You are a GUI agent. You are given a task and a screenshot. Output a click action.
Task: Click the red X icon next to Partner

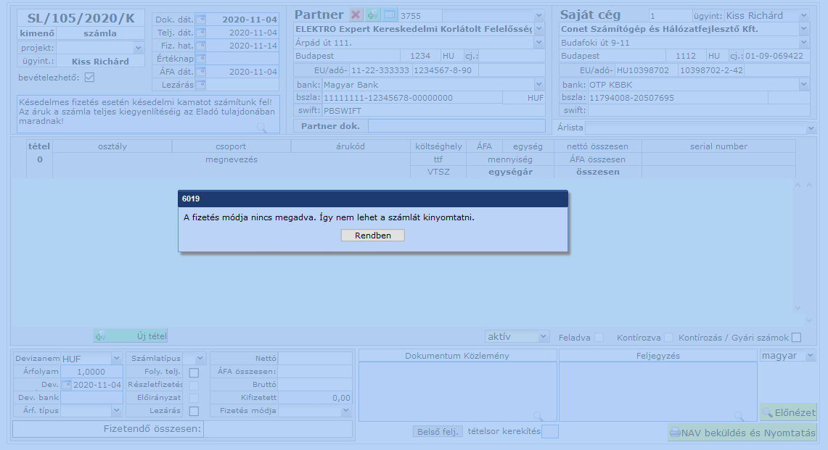(x=356, y=15)
